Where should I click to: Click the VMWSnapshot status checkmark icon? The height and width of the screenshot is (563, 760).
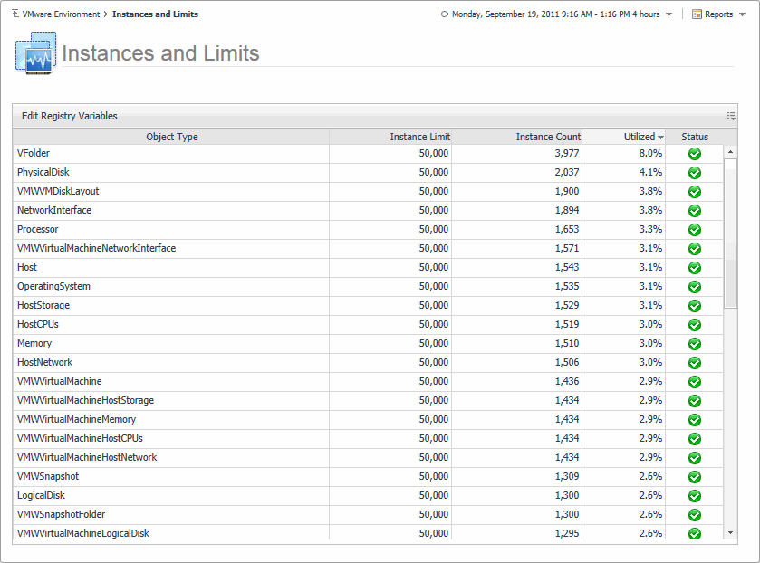[x=695, y=477]
